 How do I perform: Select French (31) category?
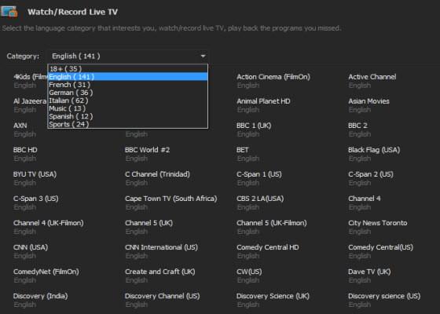[x=127, y=85]
